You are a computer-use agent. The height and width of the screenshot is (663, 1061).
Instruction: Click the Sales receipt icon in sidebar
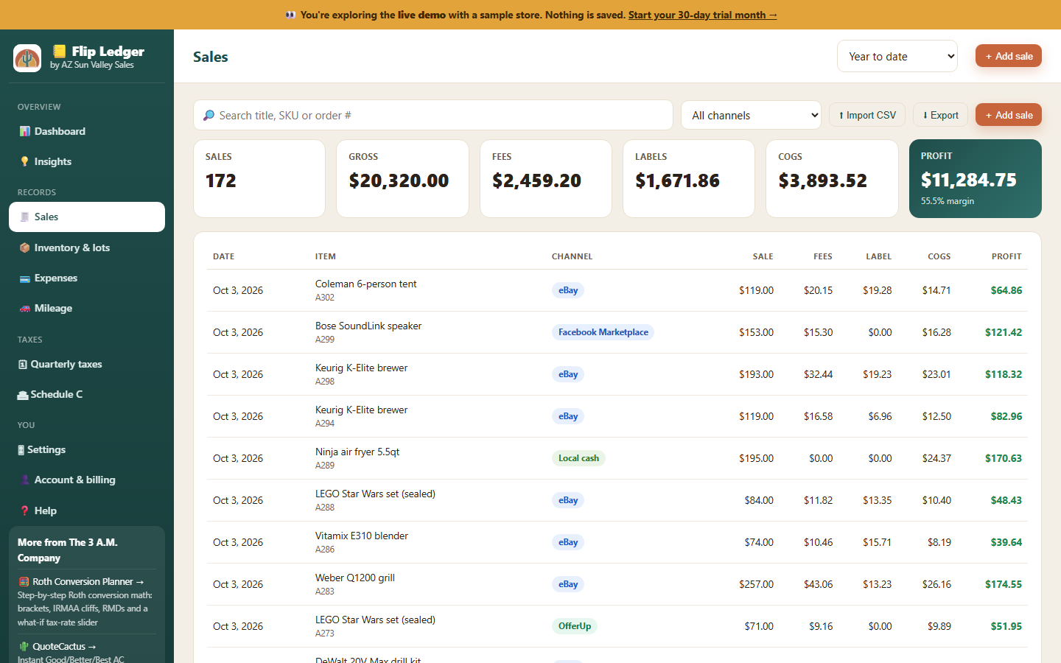(25, 217)
